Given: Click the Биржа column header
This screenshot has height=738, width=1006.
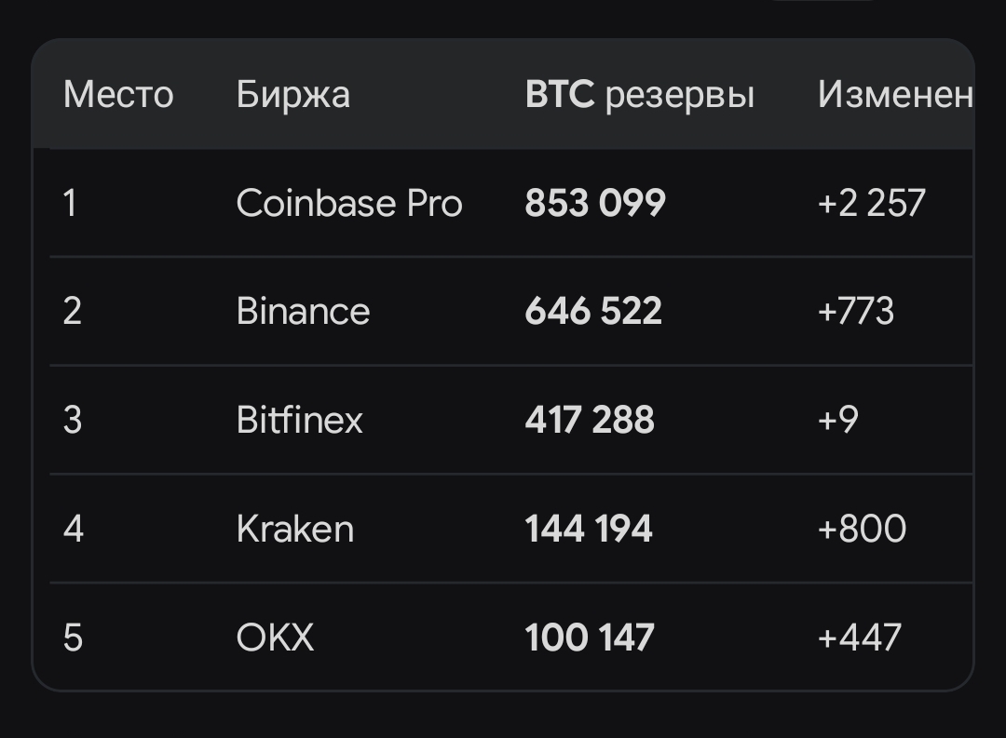Looking at the screenshot, I should click(293, 95).
